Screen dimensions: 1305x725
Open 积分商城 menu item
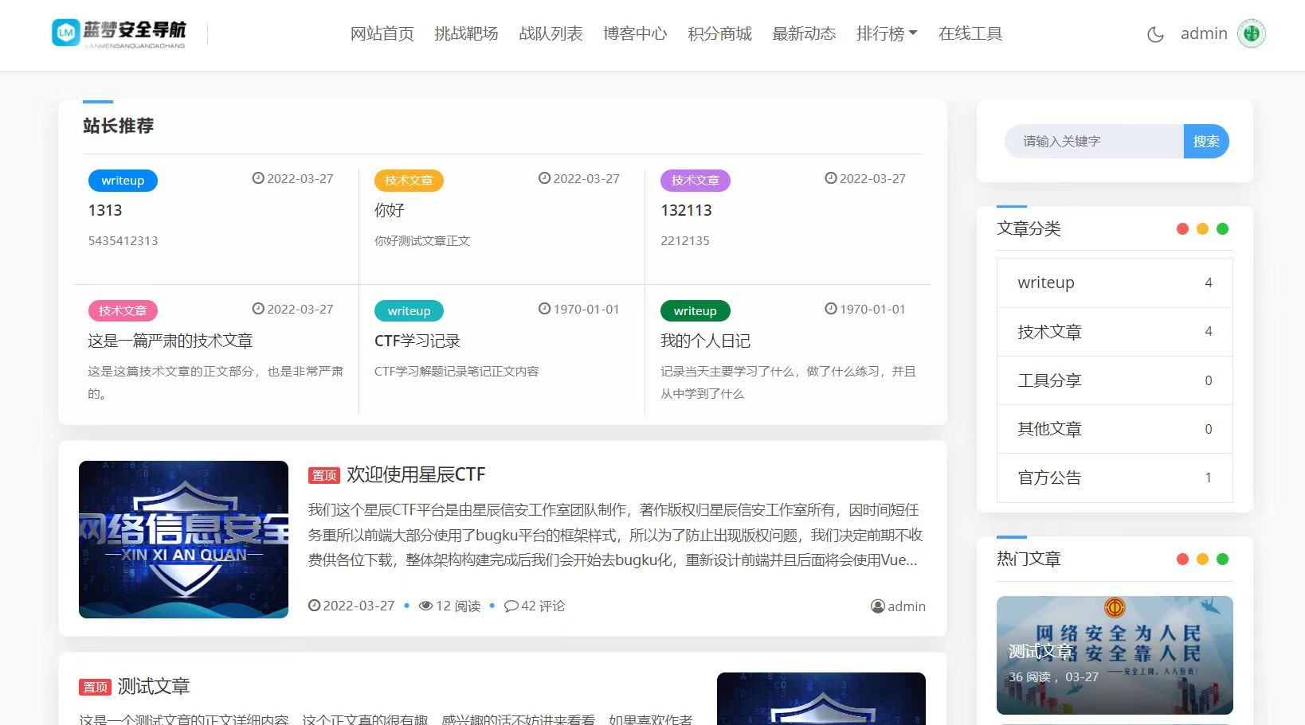[x=720, y=33]
